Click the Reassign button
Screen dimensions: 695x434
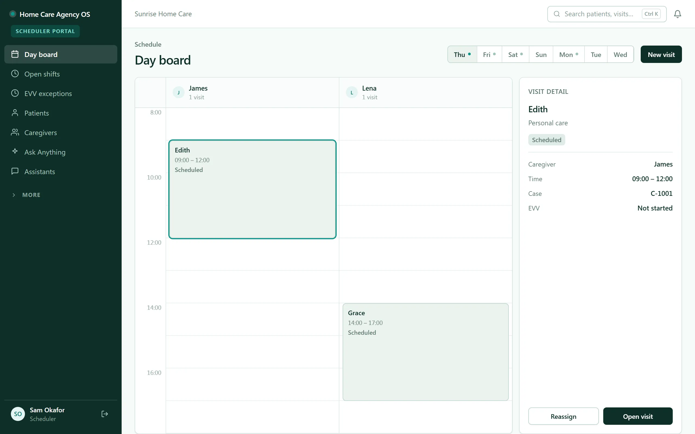[x=564, y=416]
